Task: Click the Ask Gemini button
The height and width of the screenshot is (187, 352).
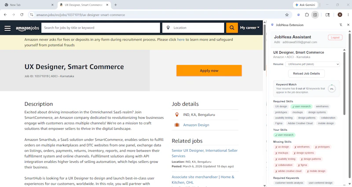Action: coord(305,5)
